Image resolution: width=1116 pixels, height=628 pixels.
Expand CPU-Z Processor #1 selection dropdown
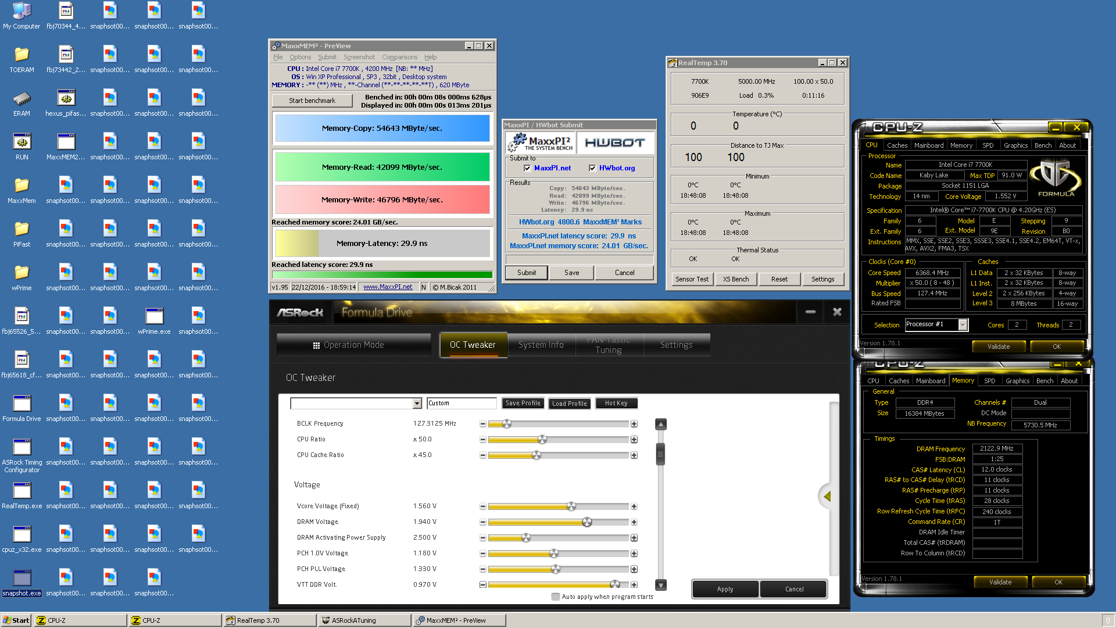pyautogui.click(x=963, y=325)
